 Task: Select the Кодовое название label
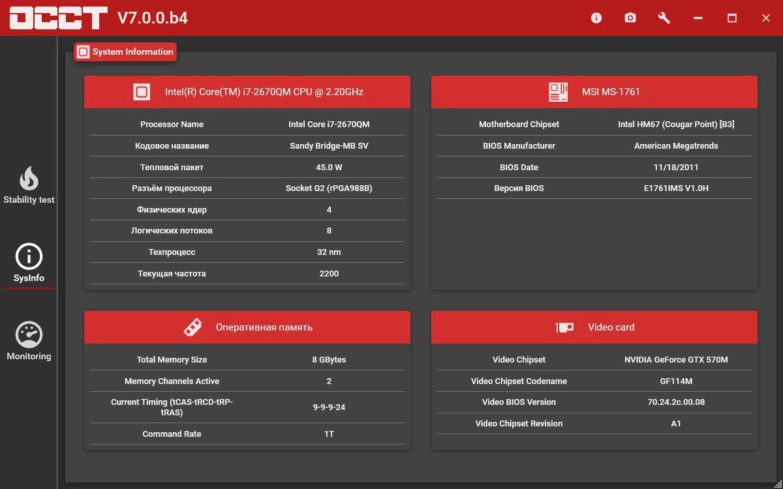pos(172,145)
